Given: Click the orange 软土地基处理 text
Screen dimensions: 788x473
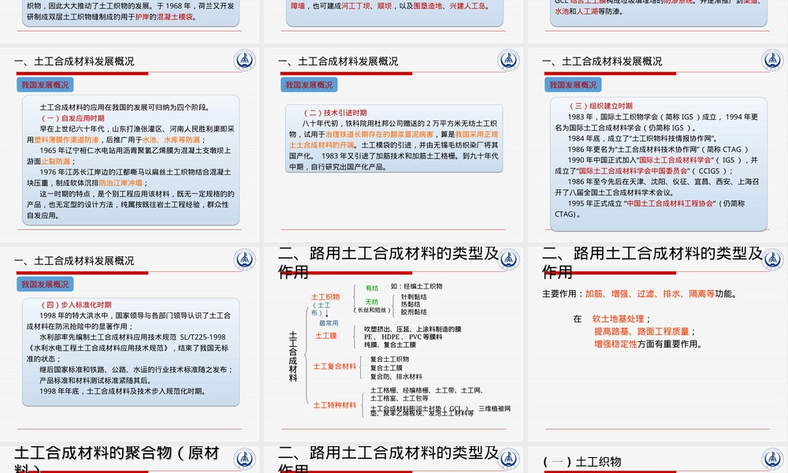Looking at the screenshot, I should tap(618, 318).
